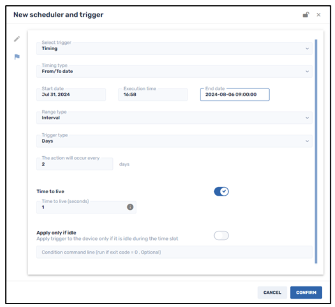Open the Select trigger dropdown
The width and height of the screenshot is (335, 307).
tap(174, 48)
